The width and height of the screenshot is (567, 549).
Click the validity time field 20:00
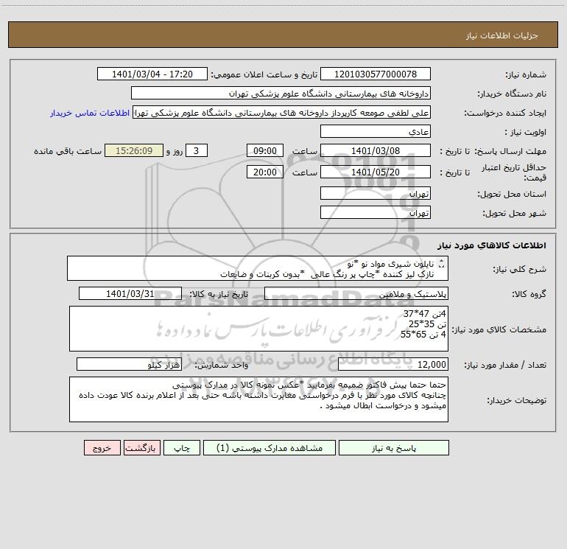click(x=264, y=172)
